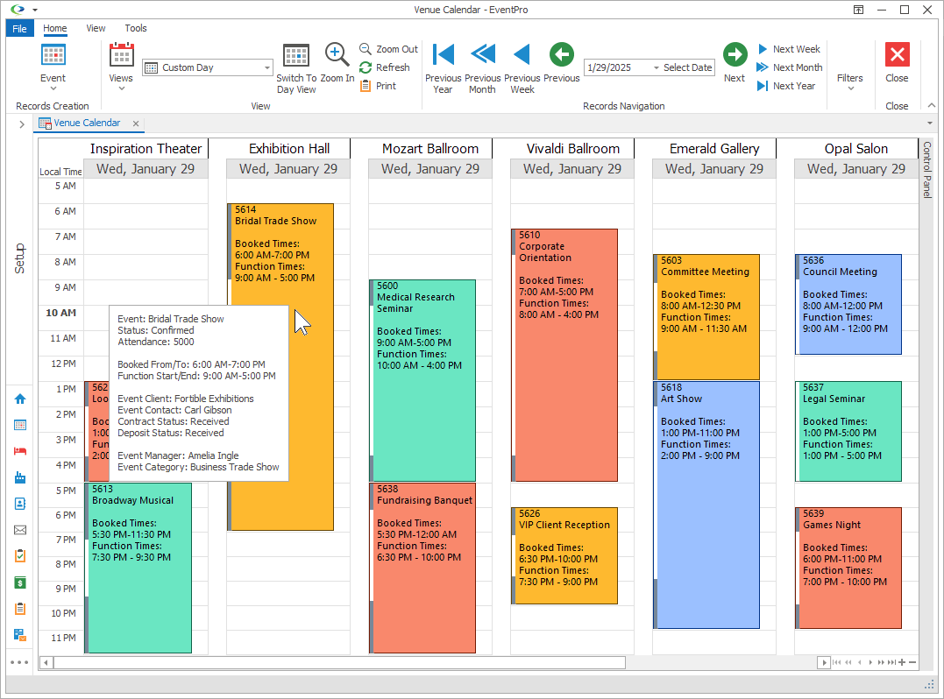This screenshot has height=699, width=944.
Task: Click the date field showing 1/29/2025
Action: click(618, 68)
